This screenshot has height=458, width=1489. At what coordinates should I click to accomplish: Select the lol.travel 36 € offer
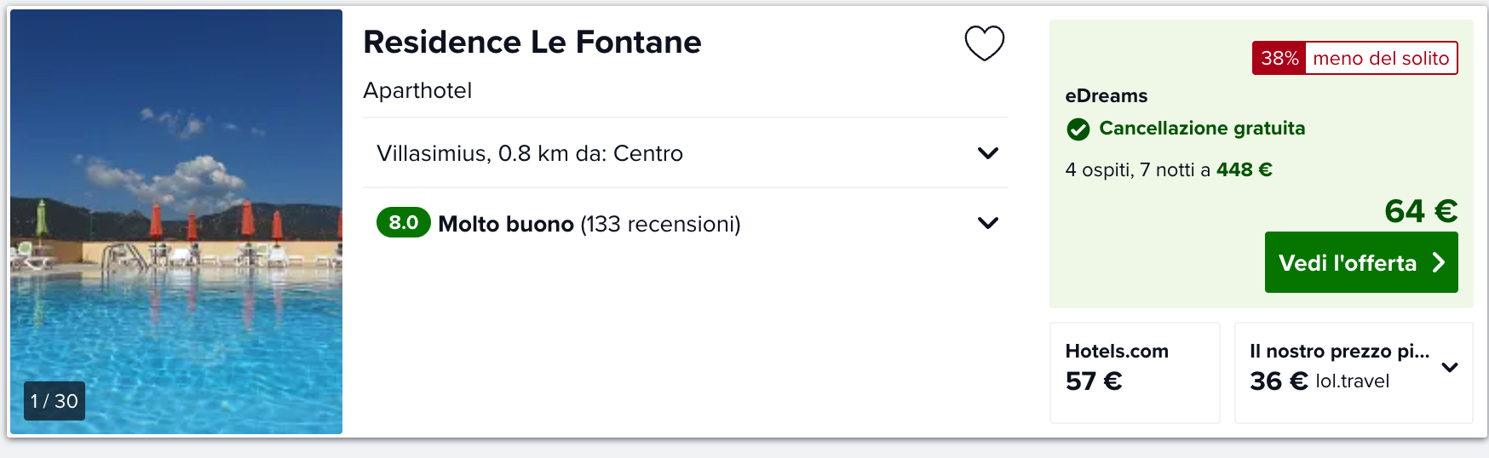pyautogui.click(x=1354, y=372)
